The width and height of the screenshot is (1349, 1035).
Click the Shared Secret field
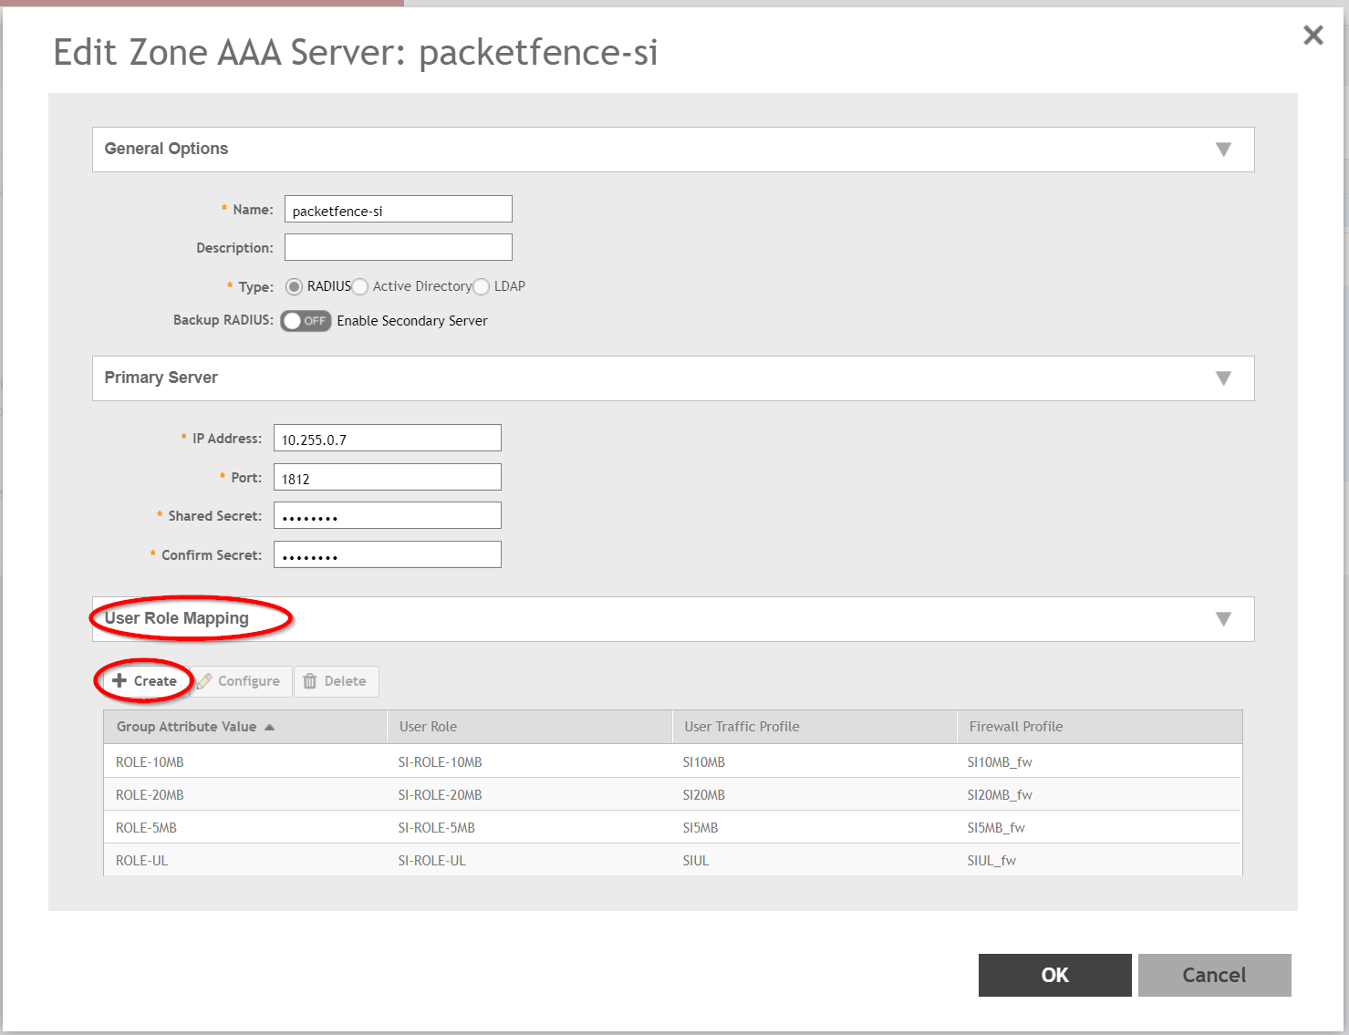(x=387, y=514)
